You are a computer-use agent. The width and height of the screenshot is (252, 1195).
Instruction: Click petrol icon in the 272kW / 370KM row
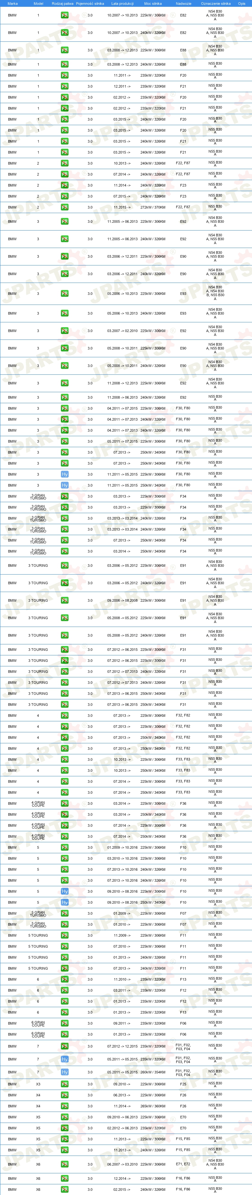pos(65,207)
